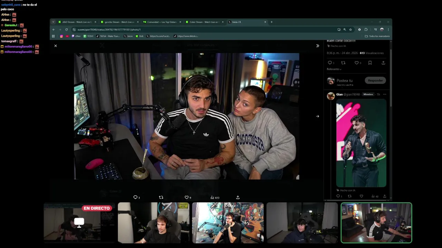Open the reply's attached image of man with trophy

[361, 143]
